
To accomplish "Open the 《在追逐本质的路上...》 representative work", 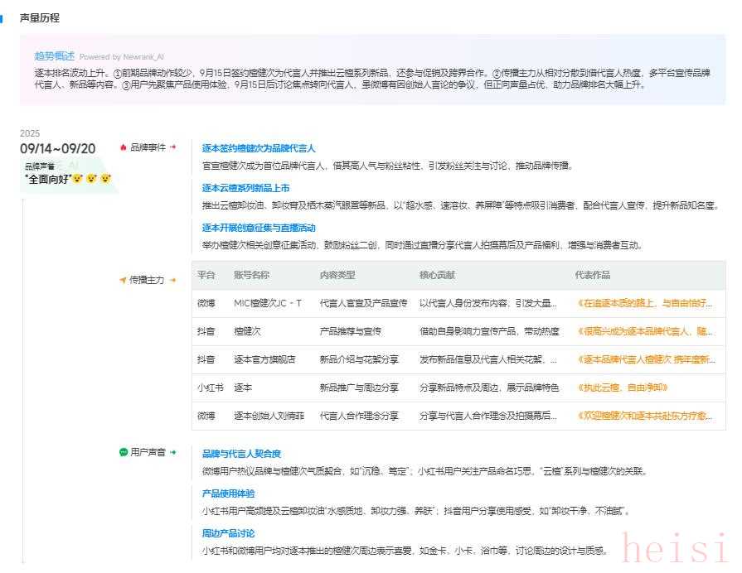I will (644, 303).
